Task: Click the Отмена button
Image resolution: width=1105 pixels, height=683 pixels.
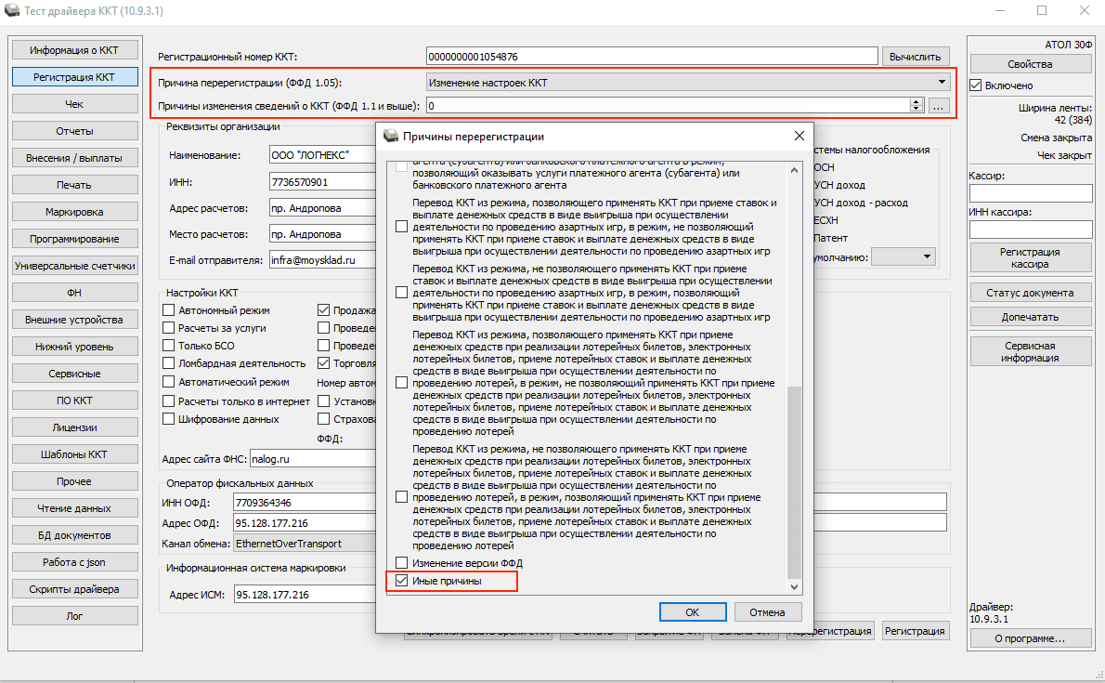Action: tap(767, 612)
